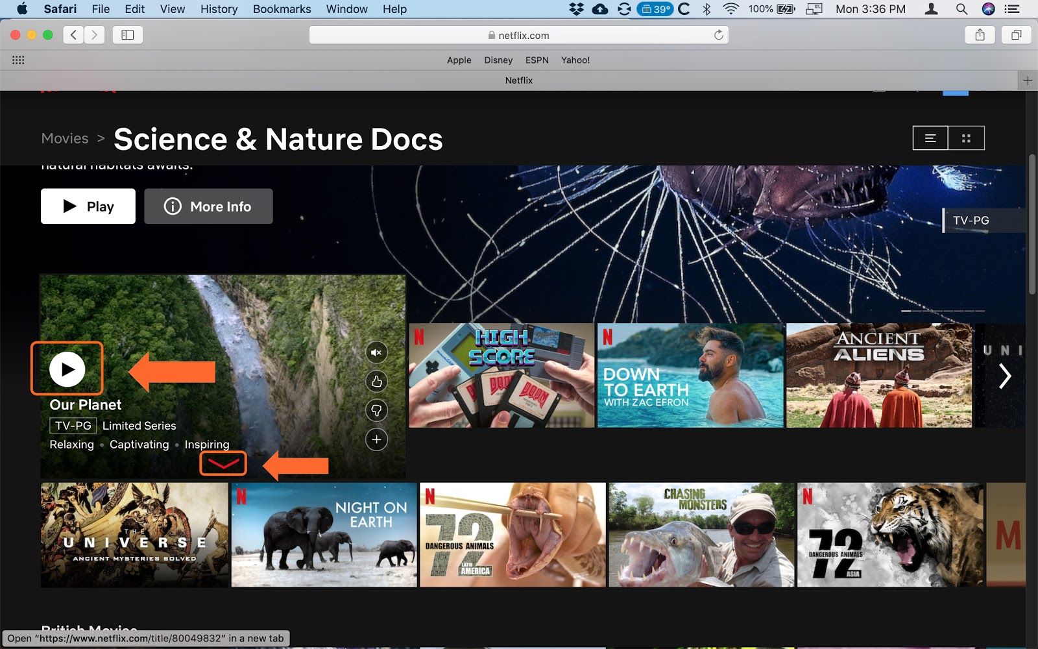Screen dimensions: 1038x649
Task: Open the Help menu
Action: point(394,9)
